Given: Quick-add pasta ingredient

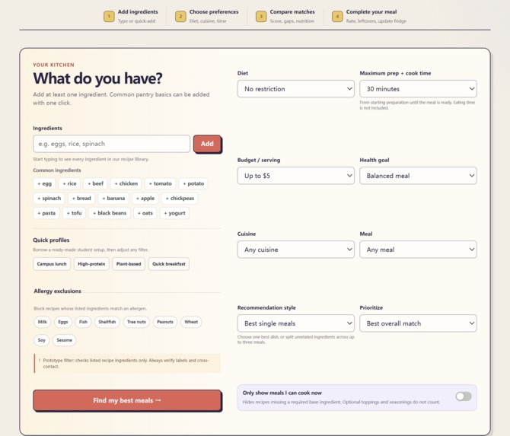Looking at the screenshot, I should 46,213.
